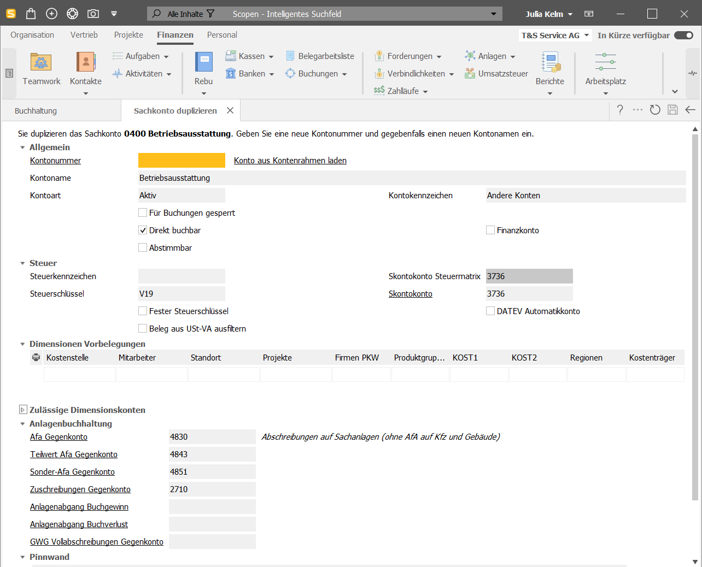Click the 'Afa Gegenkonto' link
This screenshot has width=702, height=567.
click(58, 436)
